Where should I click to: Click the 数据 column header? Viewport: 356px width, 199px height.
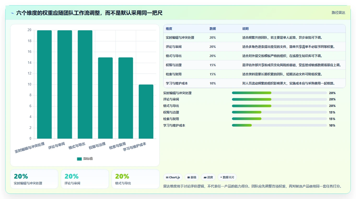pyautogui.click(x=213, y=29)
